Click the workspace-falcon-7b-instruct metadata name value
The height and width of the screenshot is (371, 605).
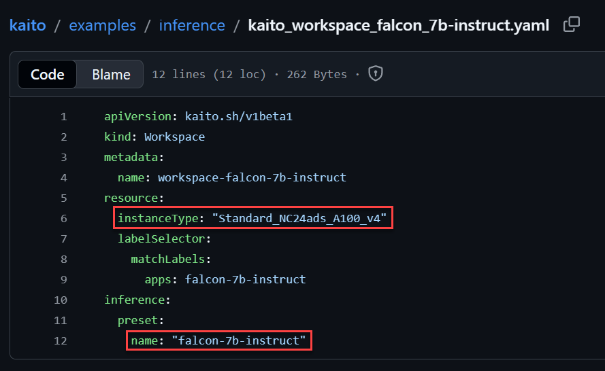(x=252, y=177)
